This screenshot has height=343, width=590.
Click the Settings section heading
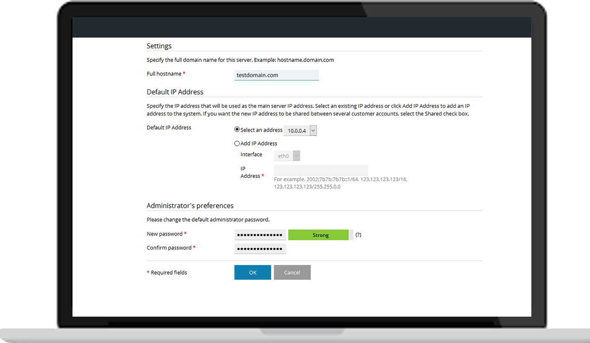pos(159,46)
